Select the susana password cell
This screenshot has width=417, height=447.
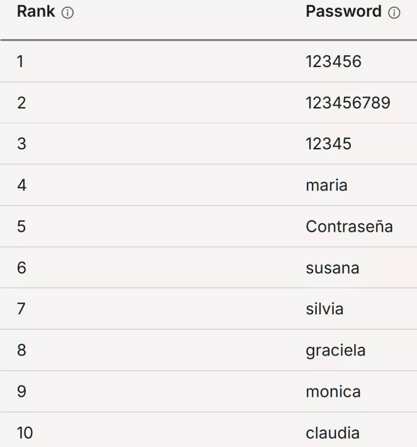point(332,268)
